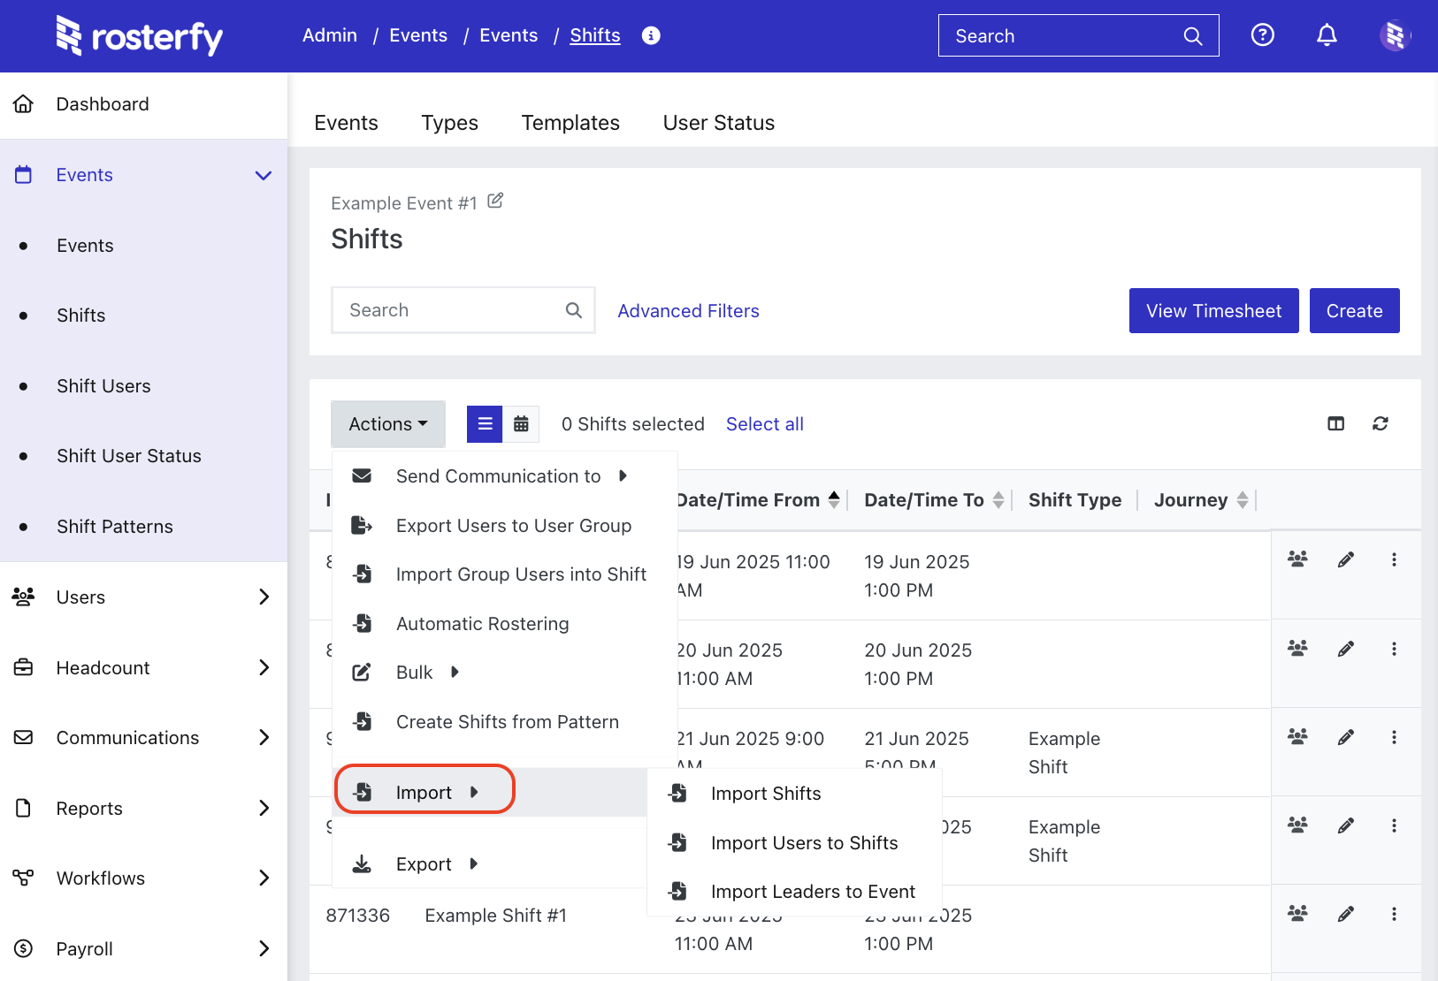The height and width of the screenshot is (981, 1438).
Task: Open more options for 19 Jun 2025 shift
Action: (1394, 559)
